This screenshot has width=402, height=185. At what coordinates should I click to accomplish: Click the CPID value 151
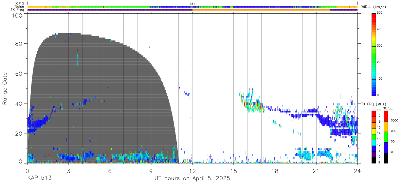click(192, 4)
